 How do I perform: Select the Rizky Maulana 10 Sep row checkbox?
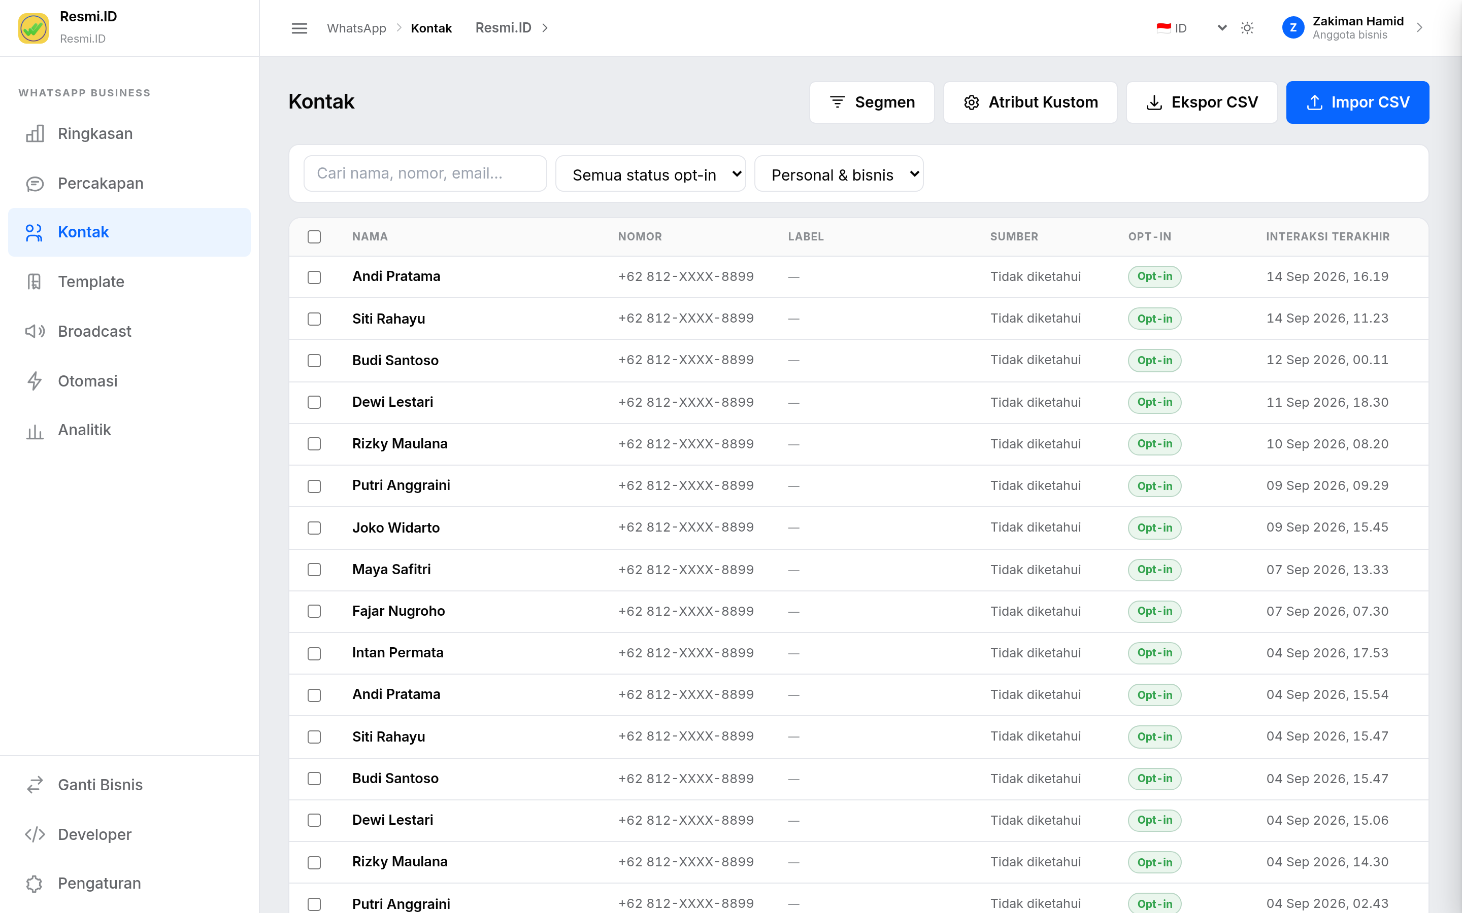click(x=314, y=444)
